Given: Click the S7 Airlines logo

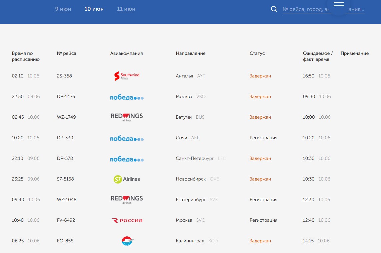Looking at the screenshot, I should [127, 179].
